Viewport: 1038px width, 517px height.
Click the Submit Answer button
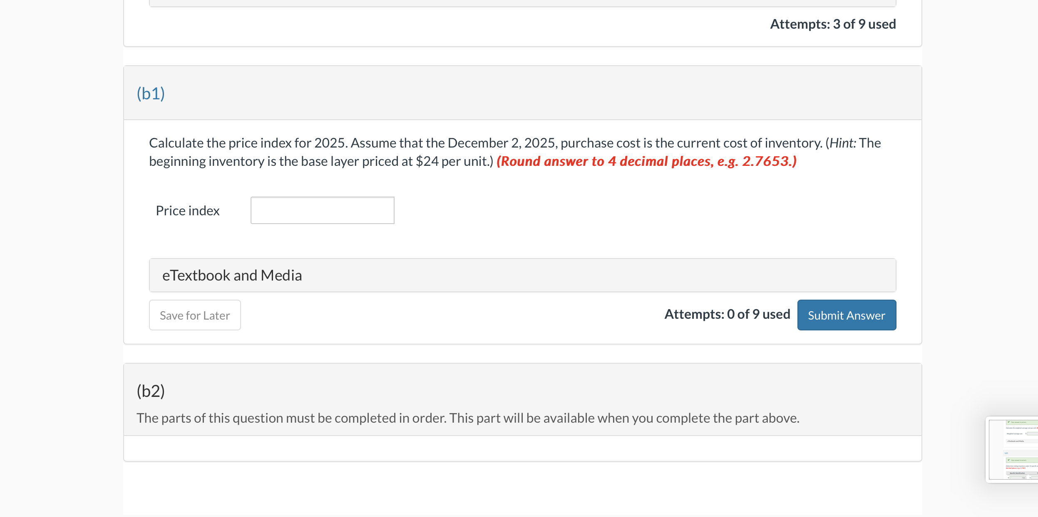(x=847, y=315)
